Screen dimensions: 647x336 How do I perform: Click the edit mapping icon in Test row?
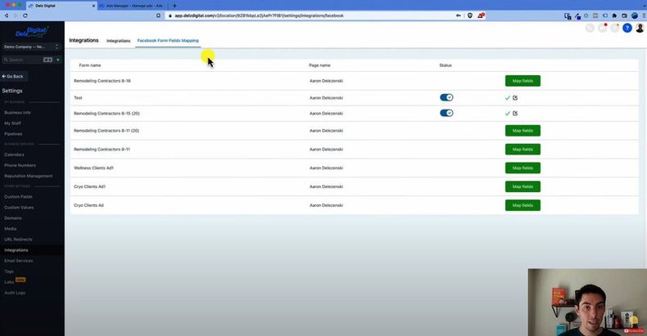[515, 97]
